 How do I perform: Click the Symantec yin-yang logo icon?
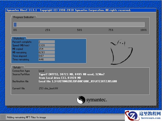pos(81,100)
